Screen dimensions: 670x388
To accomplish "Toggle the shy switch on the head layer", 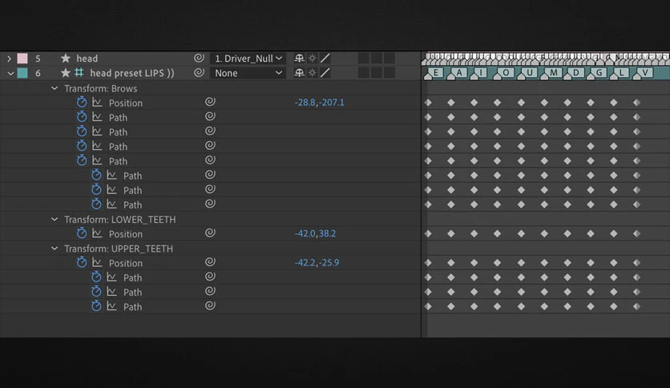I will [299, 58].
